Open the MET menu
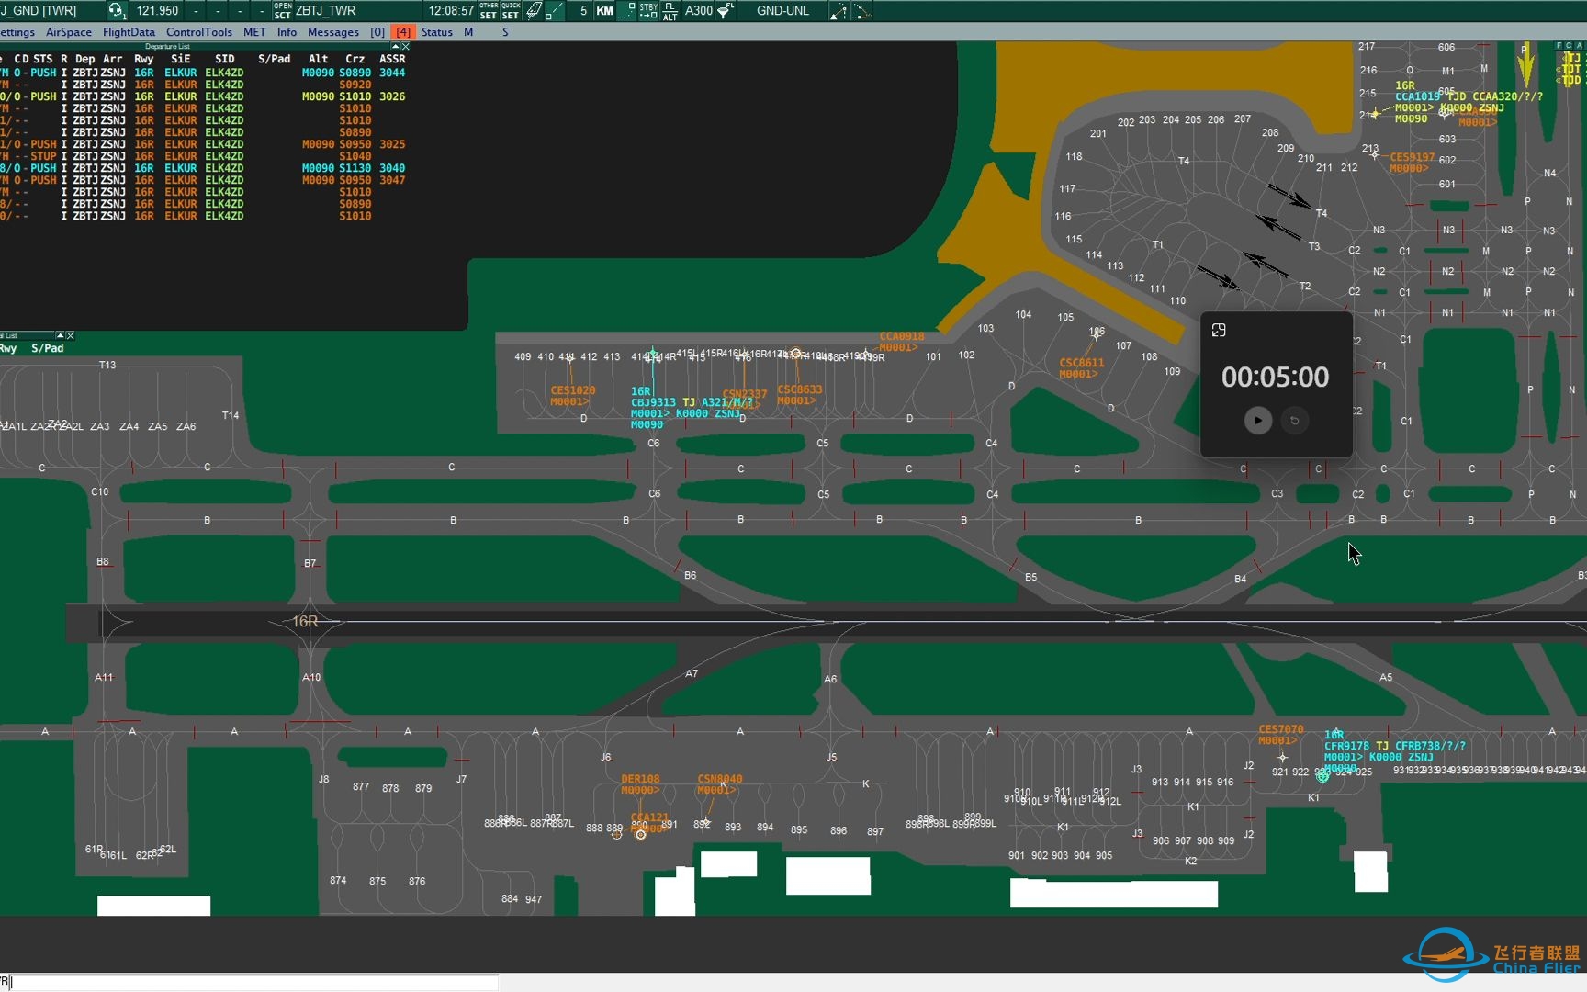The image size is (1587, 992). (x=254, y=32)
